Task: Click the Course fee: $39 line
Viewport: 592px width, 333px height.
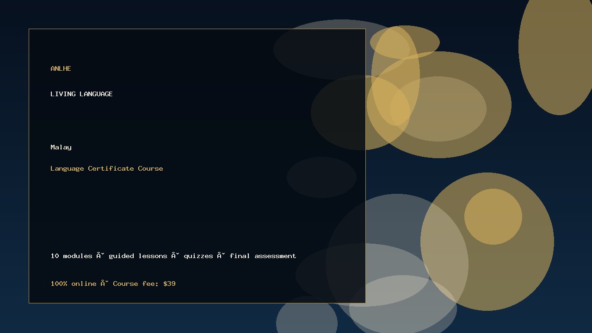Action: pyautogui.click(x=113, y=284)
